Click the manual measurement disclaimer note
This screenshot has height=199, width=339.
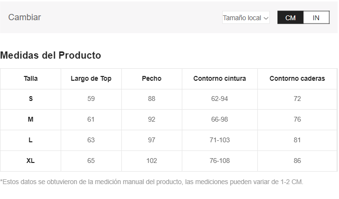(152, 182)
